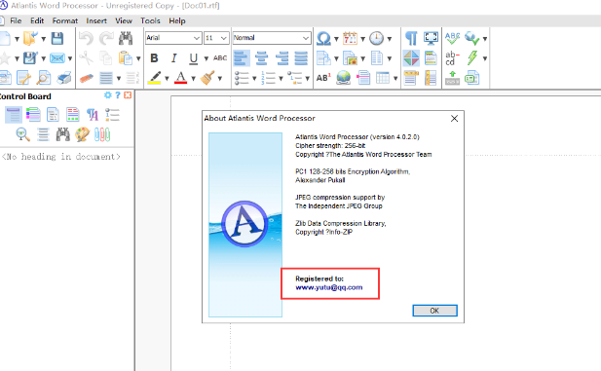This screenshot has width=601, height=371.
Task: Open Control Board settings gear icon
Action: [108, 95]
